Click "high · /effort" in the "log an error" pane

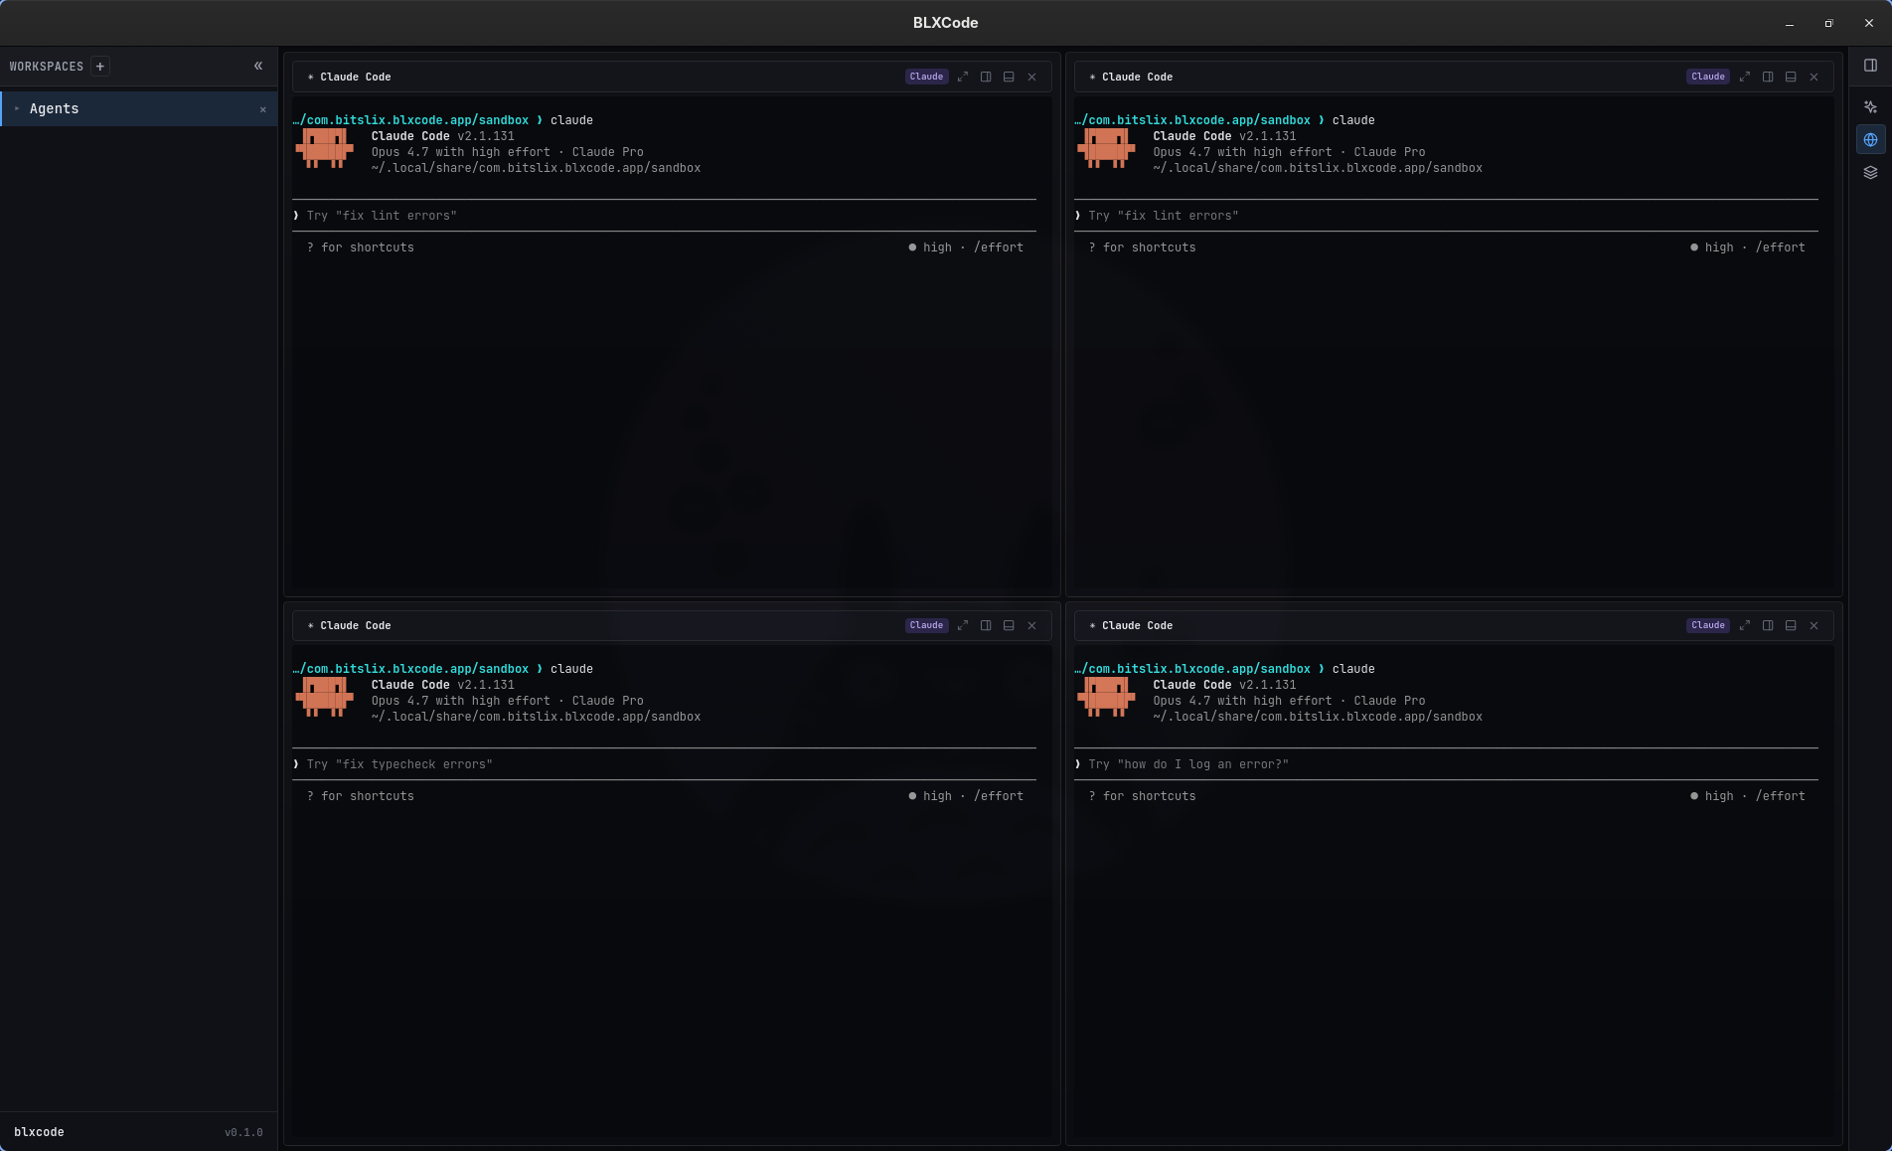tap(1748, 796)
